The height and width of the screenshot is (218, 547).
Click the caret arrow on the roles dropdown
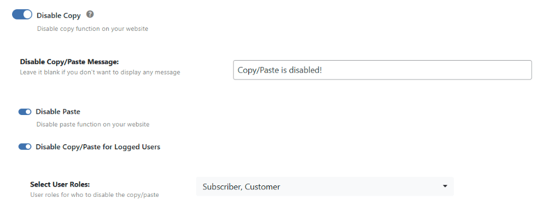coord(445,187)
